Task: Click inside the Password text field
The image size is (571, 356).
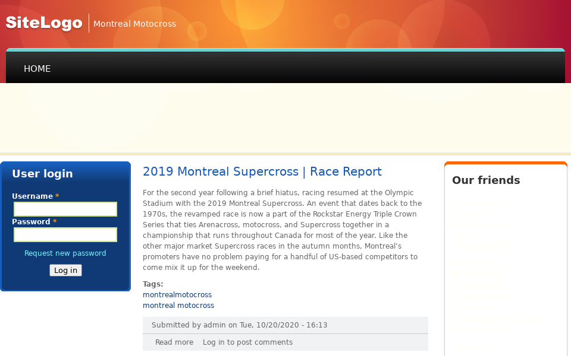Action: pyautogui.click(x=65, y=234)
